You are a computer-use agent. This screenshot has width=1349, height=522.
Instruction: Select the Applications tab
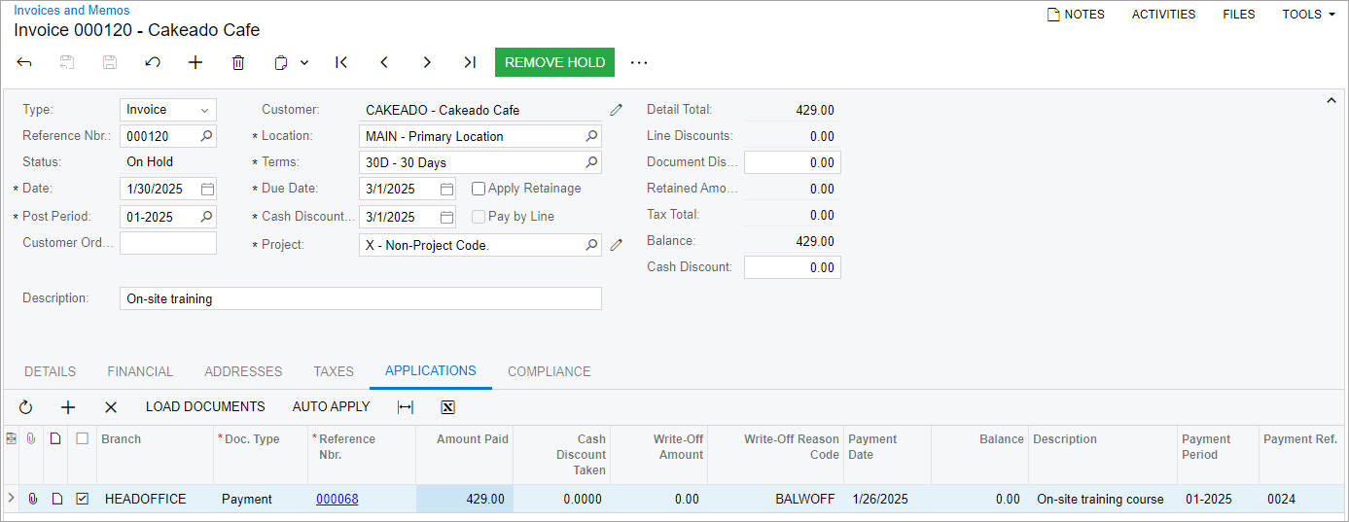pyautogui.click(x=431, y=371)
